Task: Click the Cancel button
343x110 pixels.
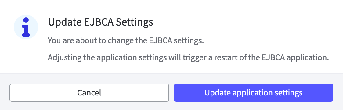Action: coord(89,93)
